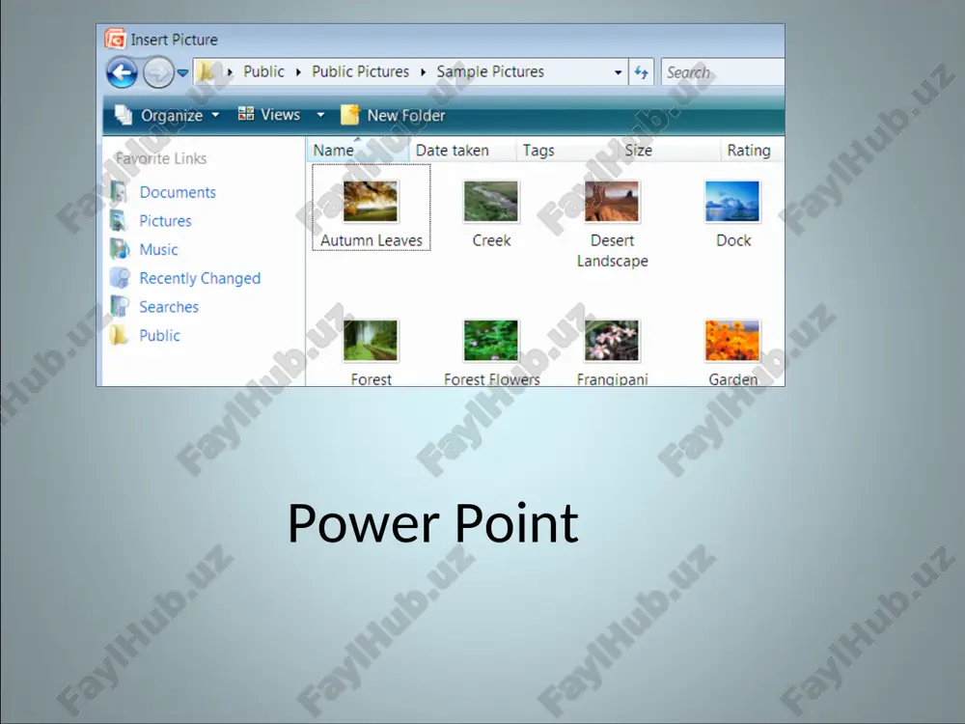Select the Creek picture thumbnail
This screenshot has height=724, width=965.
[x=490, y=202]
